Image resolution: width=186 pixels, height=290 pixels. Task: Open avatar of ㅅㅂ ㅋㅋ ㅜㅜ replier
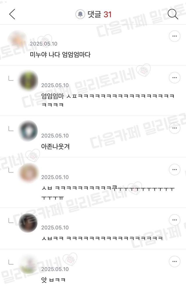coord(28,173)
